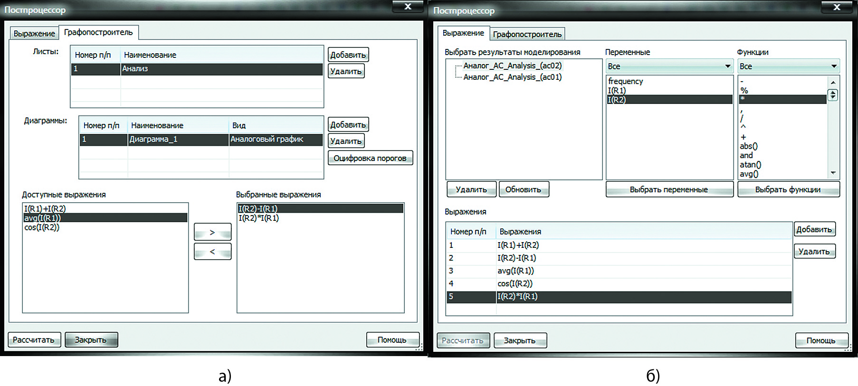
Task: Open the Функции 'Все' dropdown
Action: (x=788, y=66)
